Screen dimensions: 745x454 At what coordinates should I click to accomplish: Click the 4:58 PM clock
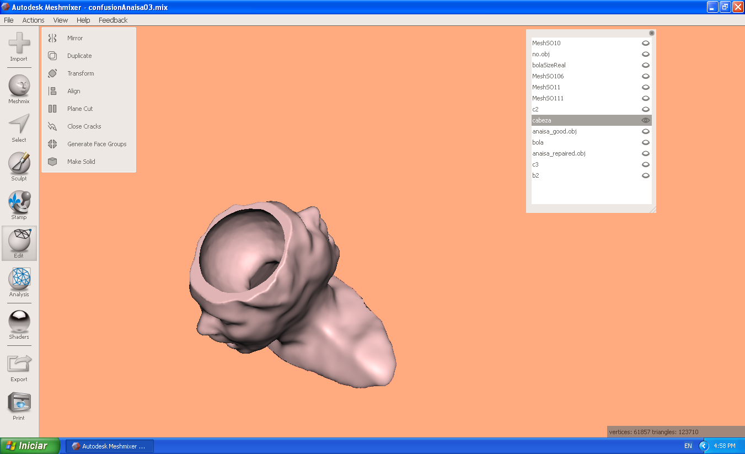tap(725, 446)
